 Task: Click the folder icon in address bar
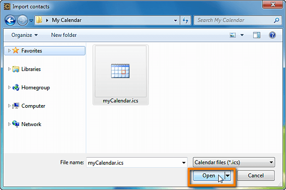pos(39,20)
